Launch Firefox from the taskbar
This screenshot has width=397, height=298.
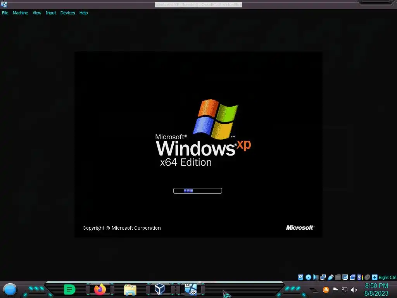pyautogui.click(x=100, y=289)
